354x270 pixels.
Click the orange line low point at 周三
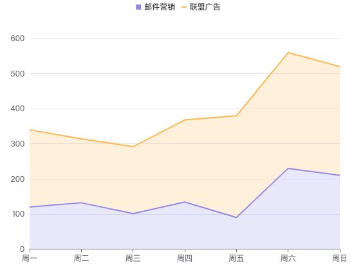tap(133, 147)
